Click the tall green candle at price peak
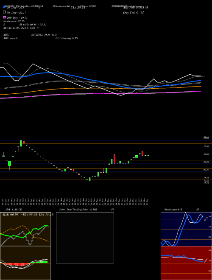 coord(21,143)
